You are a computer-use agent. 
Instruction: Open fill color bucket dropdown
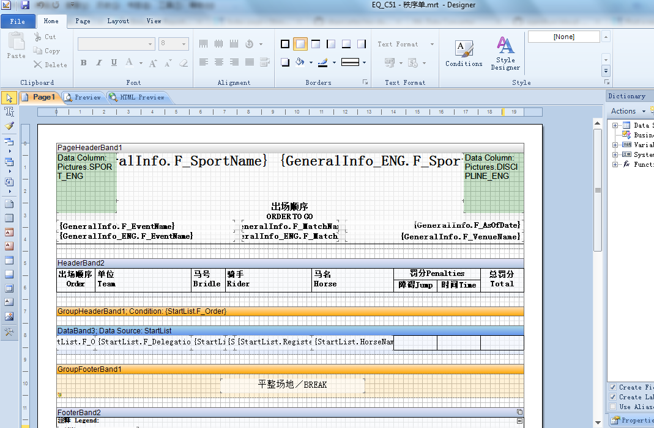coord(311,63)
